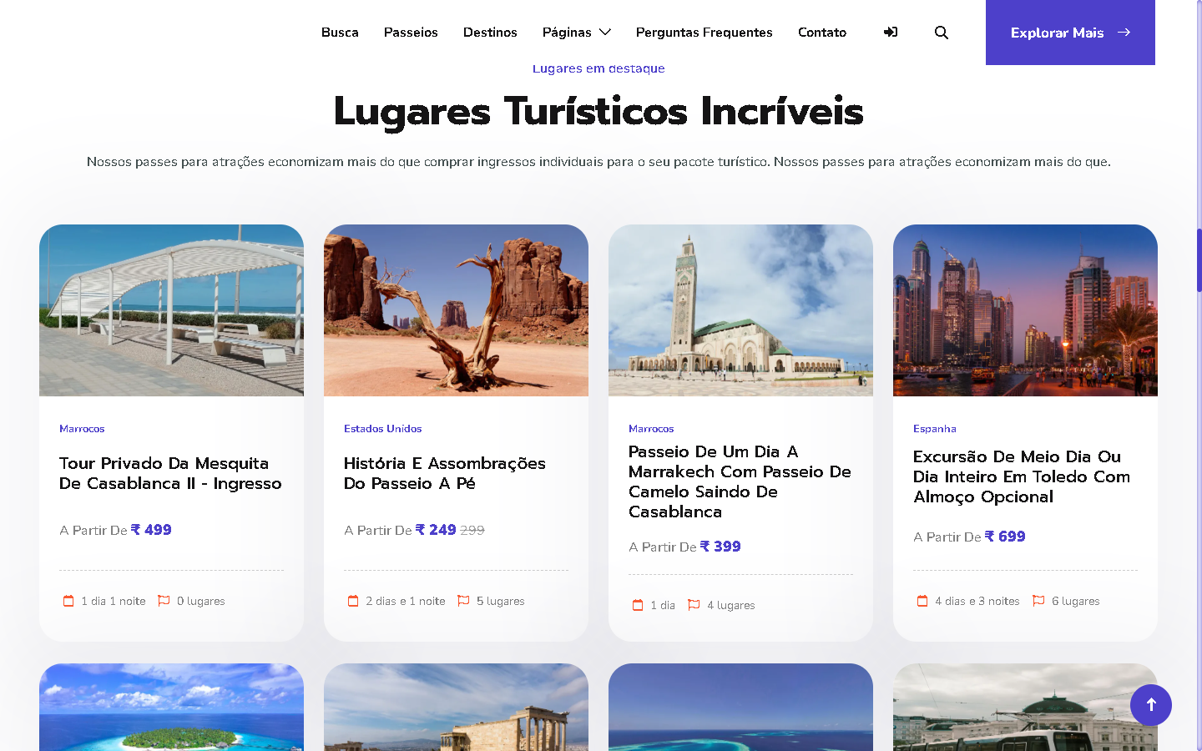The width and height of the screenshot is (1202, 751).
Task: Select the Estados Unidos destination label
Action: [382, 429]
